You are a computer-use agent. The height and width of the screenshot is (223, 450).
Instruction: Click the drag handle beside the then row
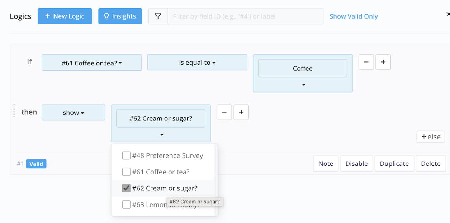(x=14, y=111)
